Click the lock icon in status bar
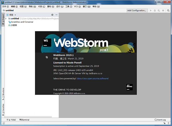 (165, 123)
